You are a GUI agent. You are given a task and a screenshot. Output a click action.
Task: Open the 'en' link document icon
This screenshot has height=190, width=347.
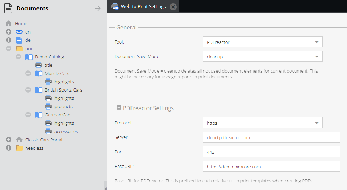(19, 32)
